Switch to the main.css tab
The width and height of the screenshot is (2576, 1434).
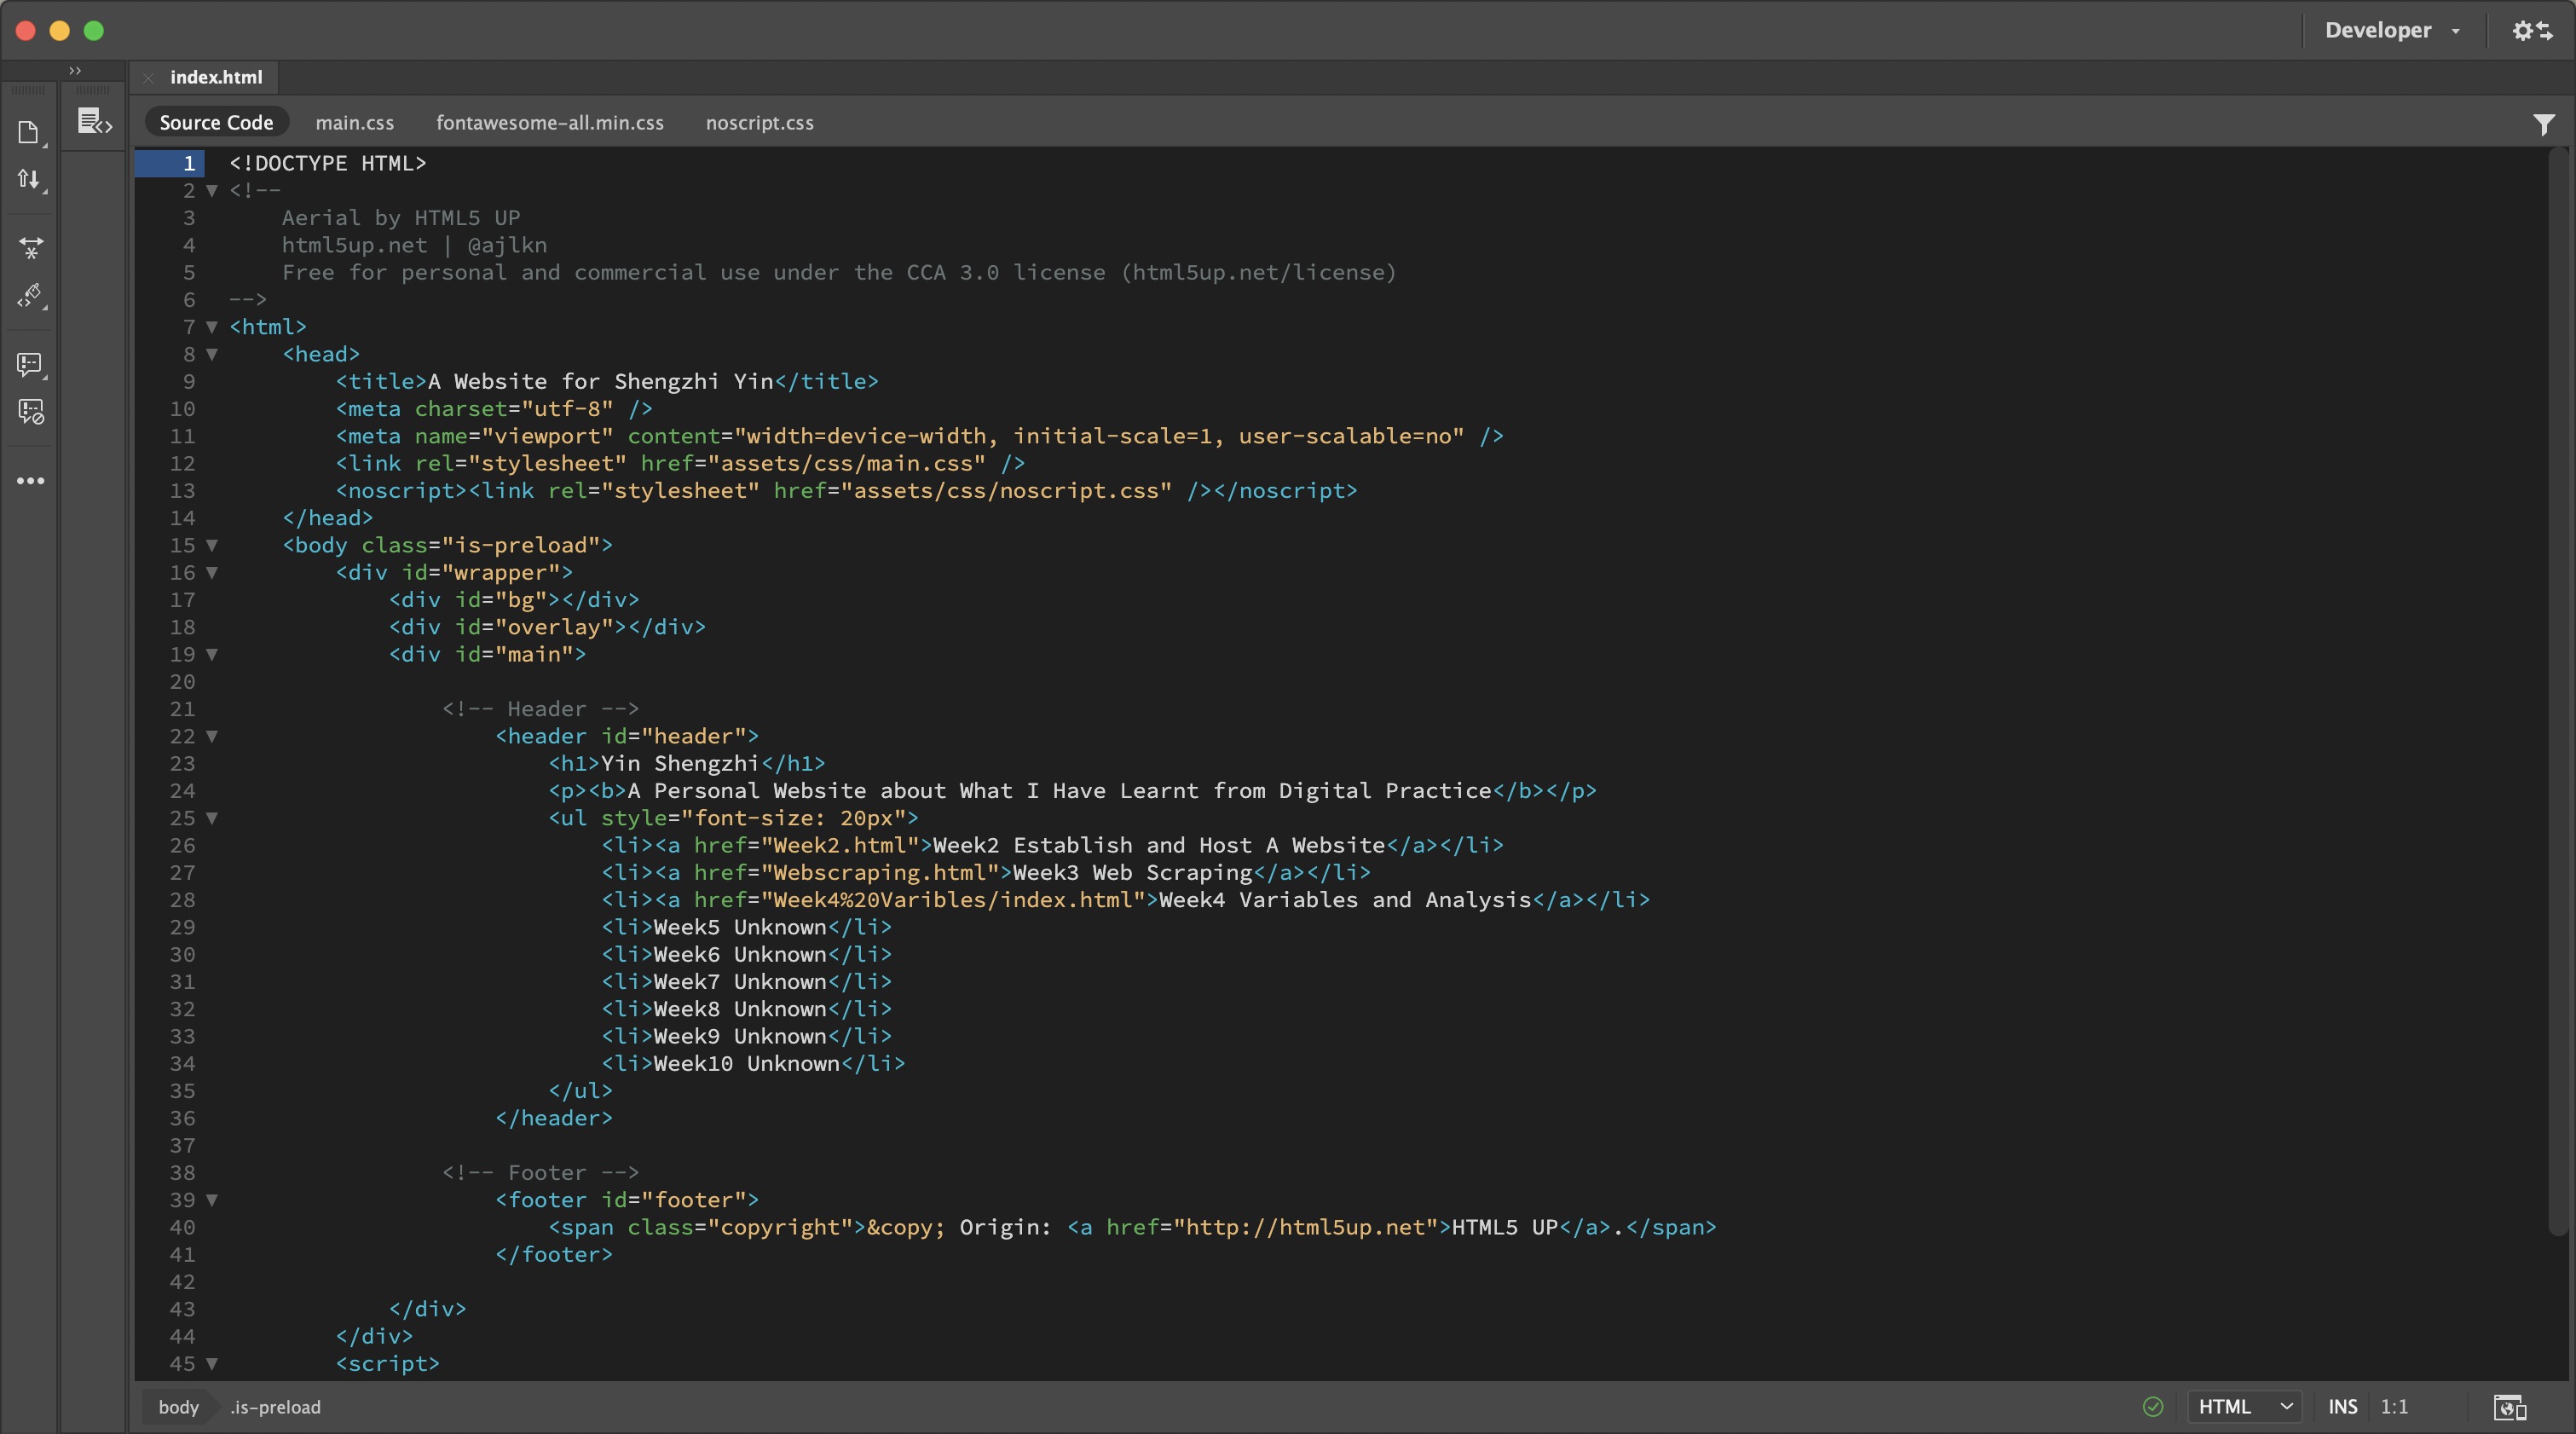pyautogui.click(x=354, y=122)
